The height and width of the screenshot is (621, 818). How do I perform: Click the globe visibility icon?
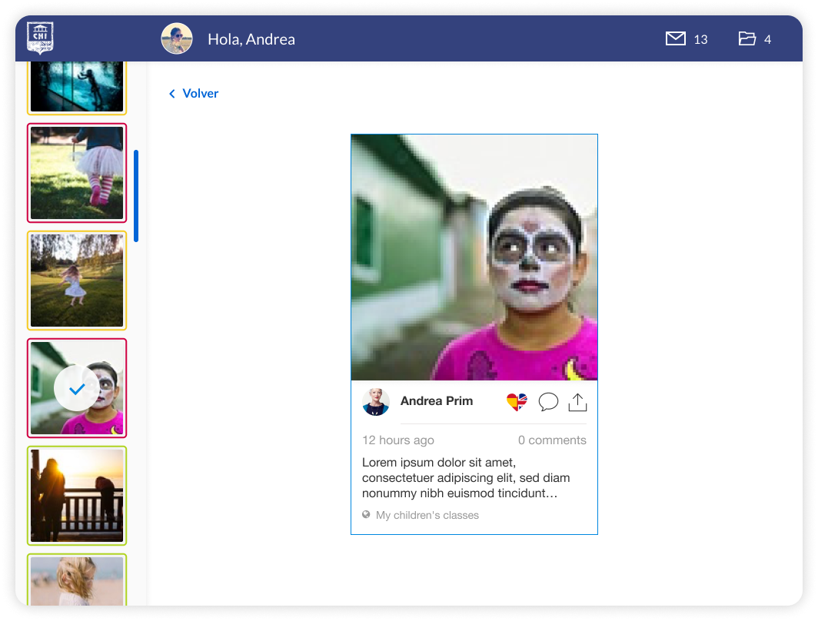click(366, 515)
